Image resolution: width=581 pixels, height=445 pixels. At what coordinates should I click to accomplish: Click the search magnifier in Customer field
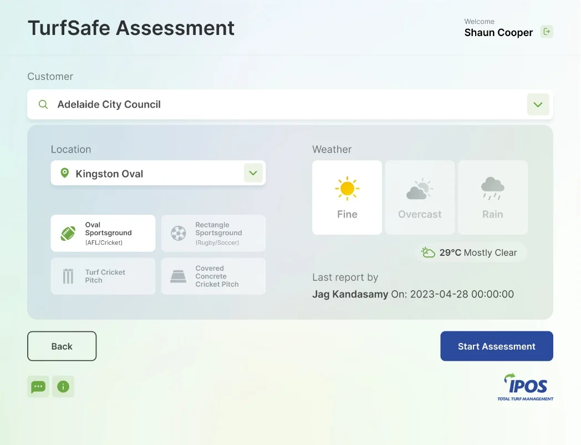click(x=43, y=104)
